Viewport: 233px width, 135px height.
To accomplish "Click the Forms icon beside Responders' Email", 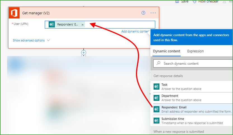I will coord(156,110).
